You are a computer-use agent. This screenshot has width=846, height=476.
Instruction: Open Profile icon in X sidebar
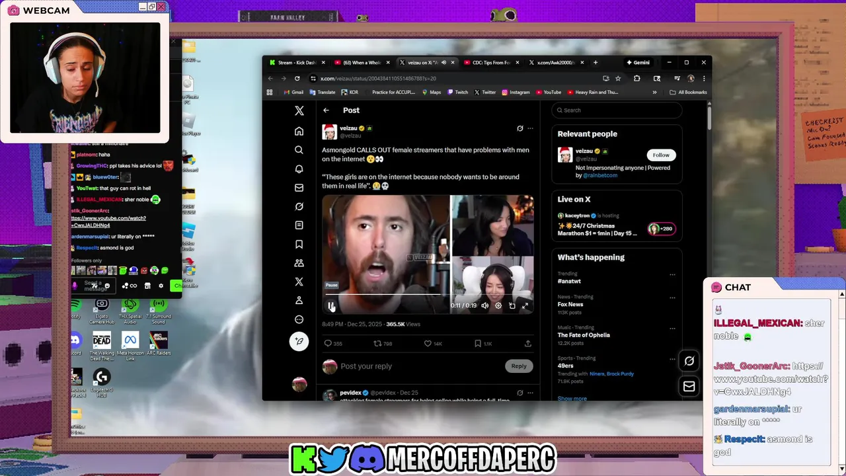(299, 300)
